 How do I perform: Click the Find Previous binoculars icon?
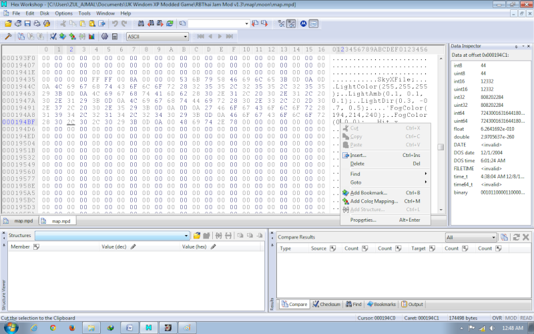click(x=151, y=23)
